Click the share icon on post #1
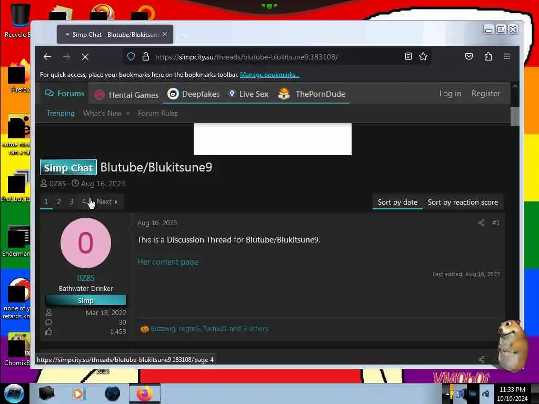Image resolution: width=539 pixels, height=404 pixels. coord(481,223)
